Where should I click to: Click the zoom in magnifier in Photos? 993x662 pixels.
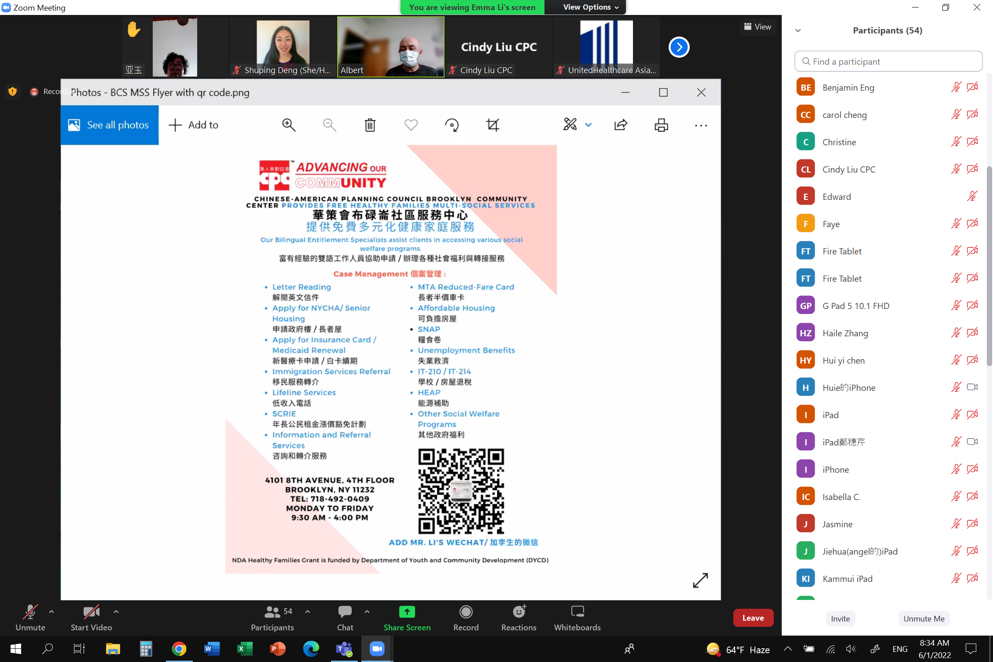click(289, 125)
